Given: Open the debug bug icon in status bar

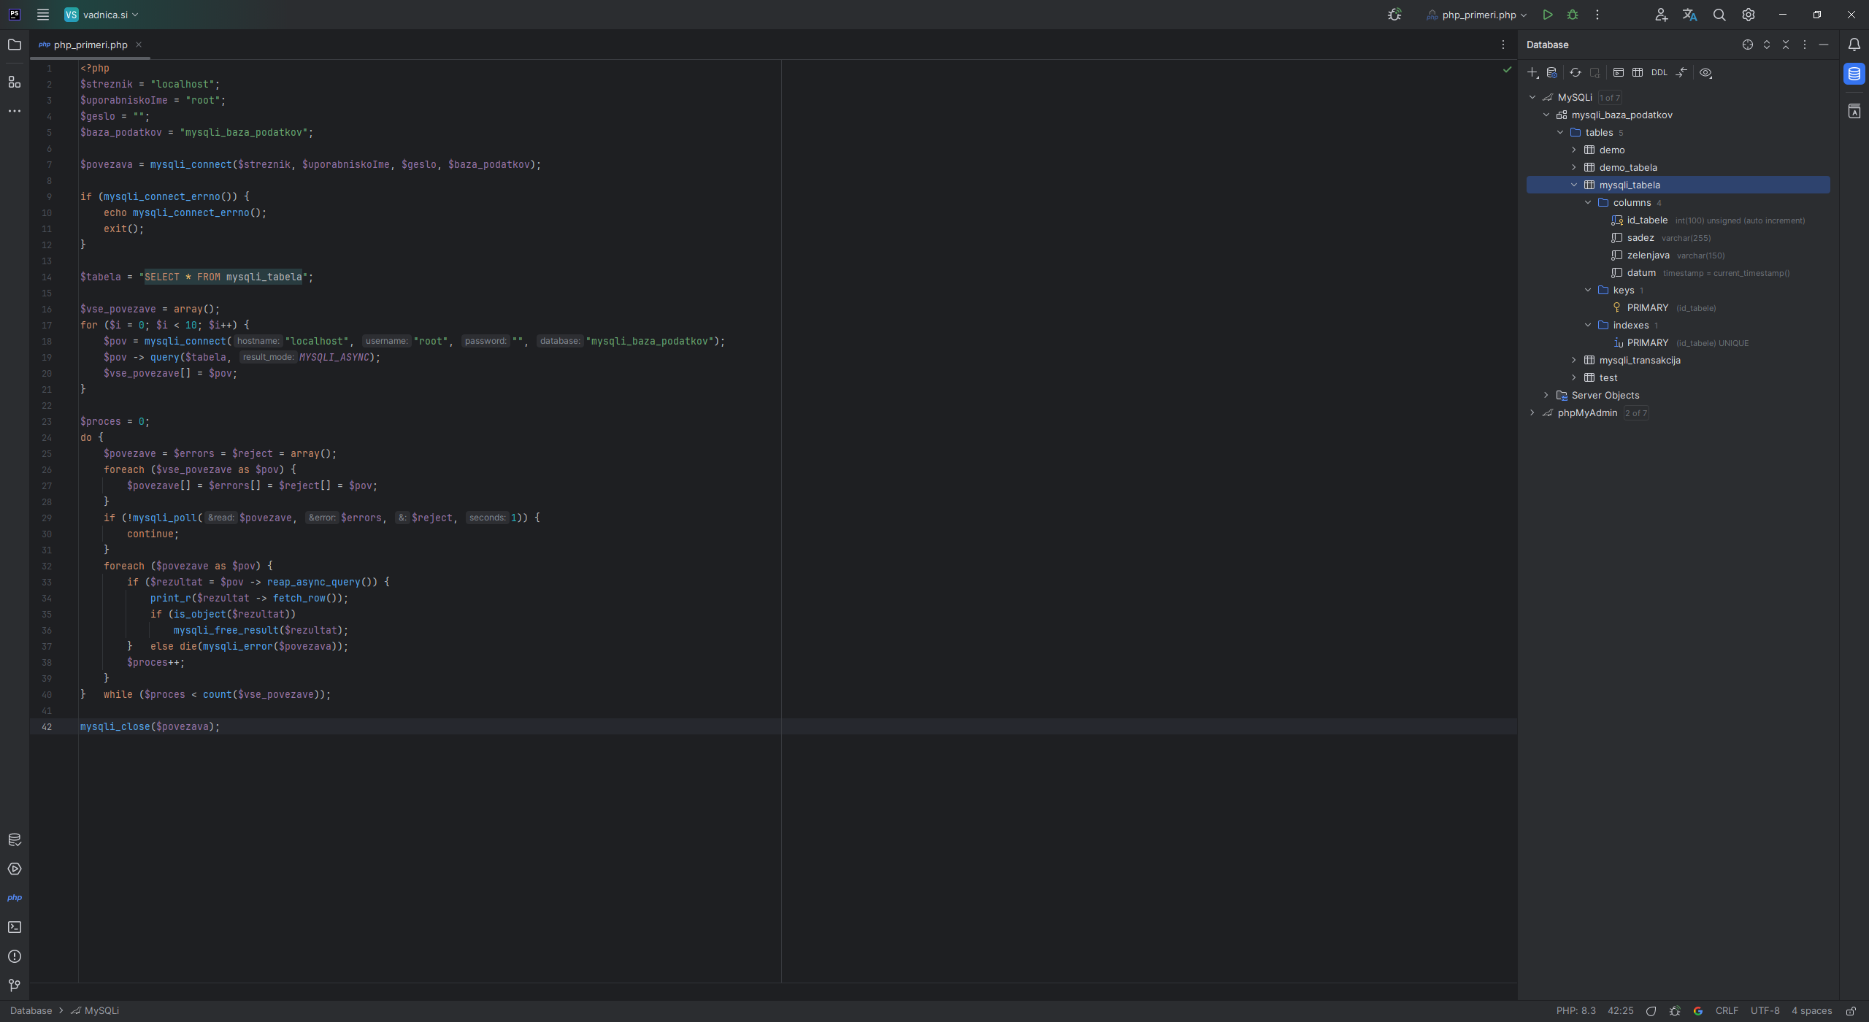Looking at the screenshot, I should (1675, 1011).
